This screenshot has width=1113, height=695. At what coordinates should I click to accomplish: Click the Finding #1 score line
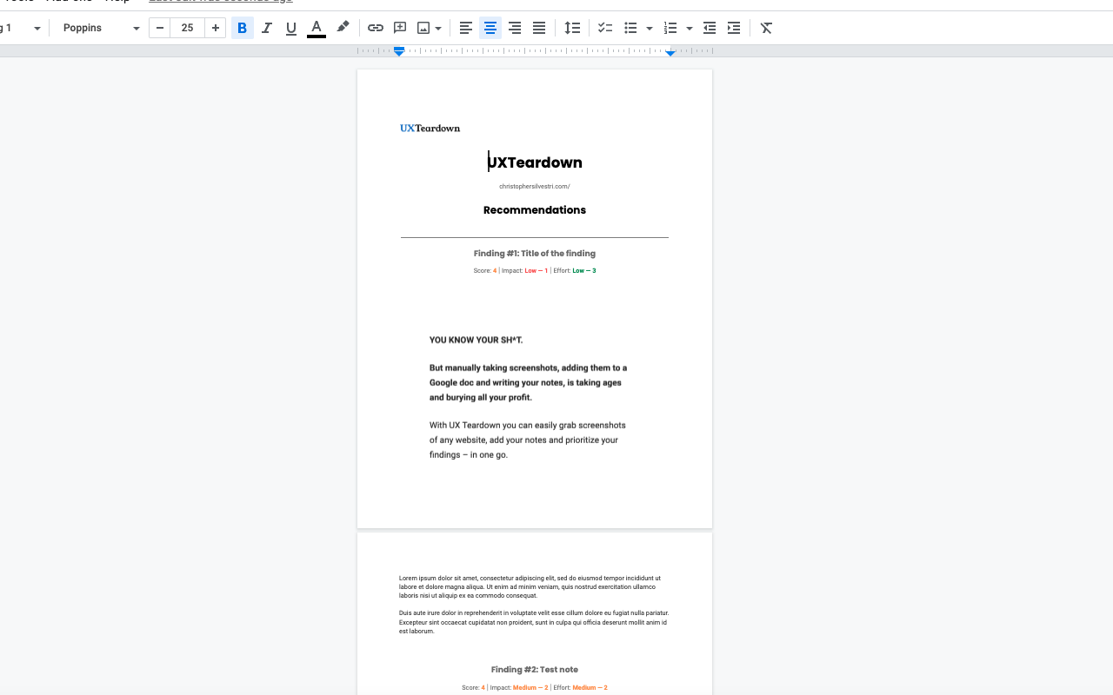click(x=535, y=271)
